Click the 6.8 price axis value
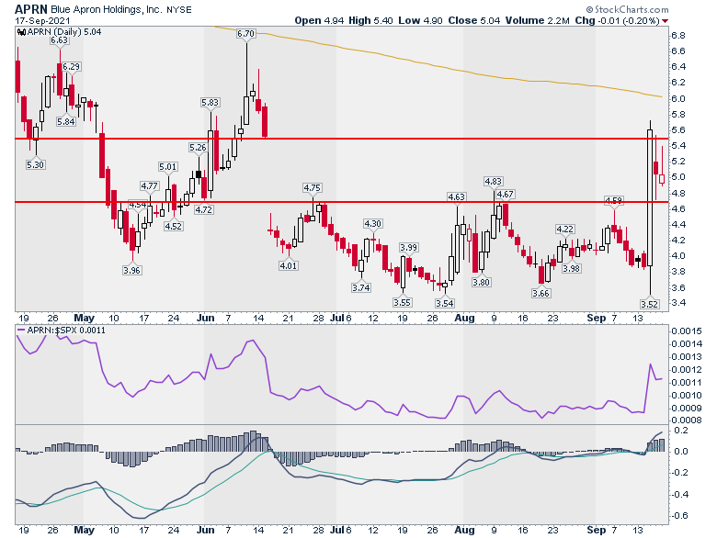The height and width of the screenshot is (538, 717). [x=678, y=36]
